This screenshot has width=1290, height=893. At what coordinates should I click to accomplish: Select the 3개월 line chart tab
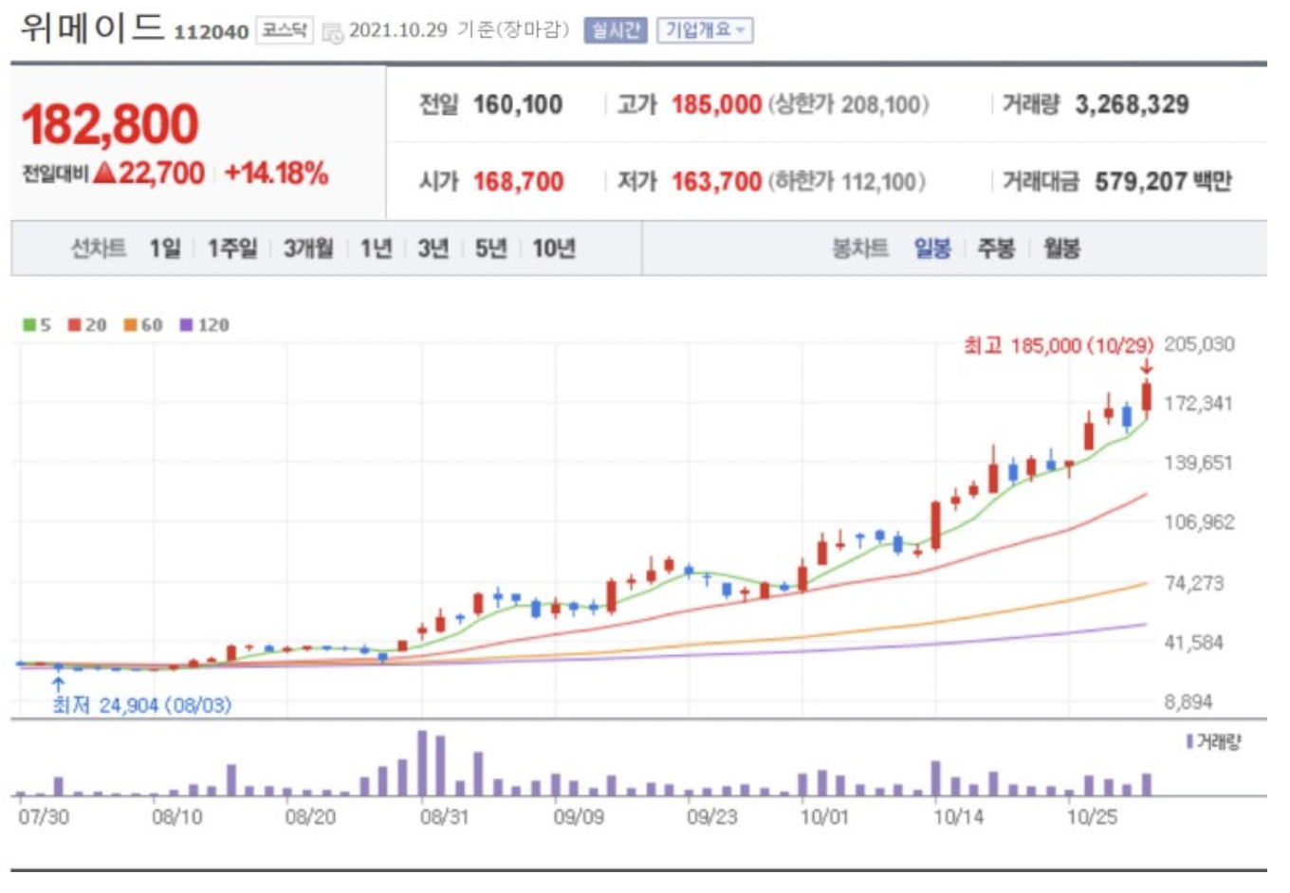pos(308,248)
